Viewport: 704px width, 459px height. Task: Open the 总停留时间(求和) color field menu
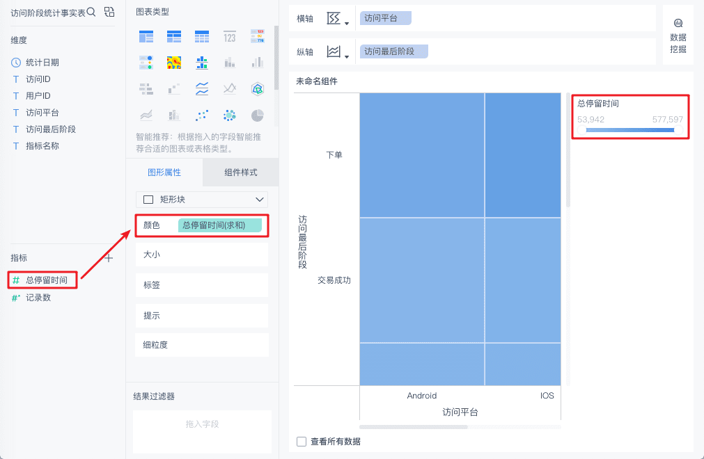click(x=220, y=225)
